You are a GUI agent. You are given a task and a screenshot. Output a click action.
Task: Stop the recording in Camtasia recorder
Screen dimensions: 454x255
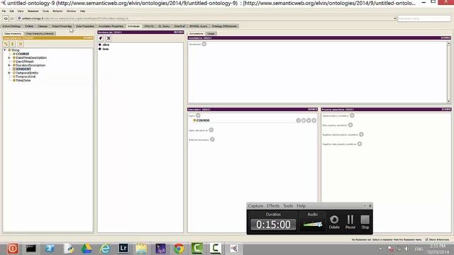(x=365, y=222)
